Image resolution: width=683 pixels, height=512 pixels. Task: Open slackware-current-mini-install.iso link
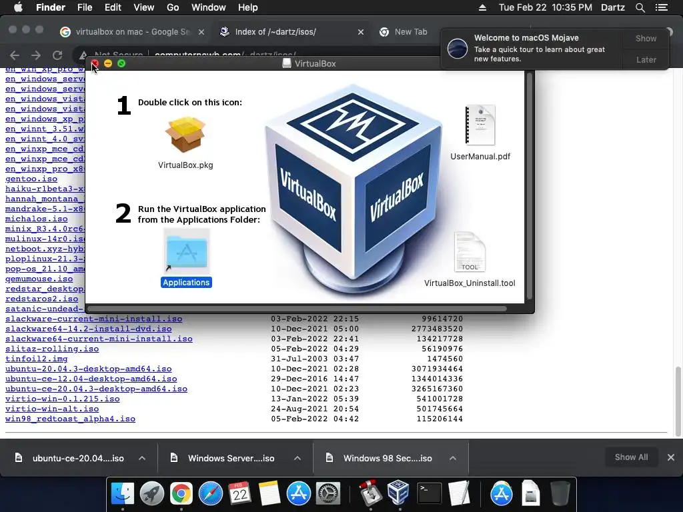pyautogui.click(x=93, y=319)
